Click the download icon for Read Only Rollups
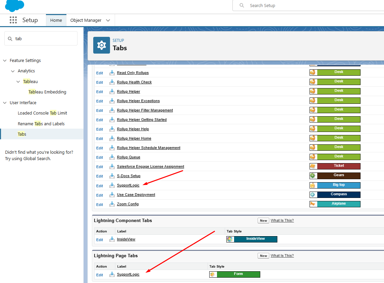384x283 pixels. pos(112,73)
